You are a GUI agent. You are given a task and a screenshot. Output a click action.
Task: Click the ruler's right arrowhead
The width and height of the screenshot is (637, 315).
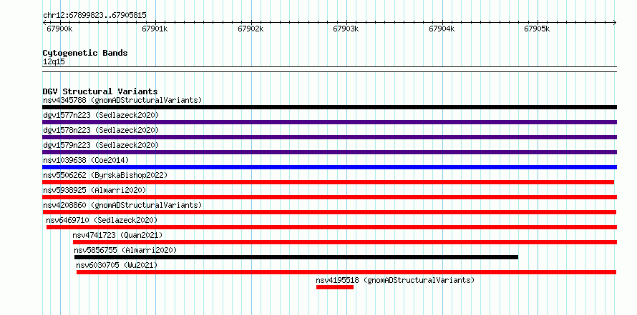coord(615,22)
